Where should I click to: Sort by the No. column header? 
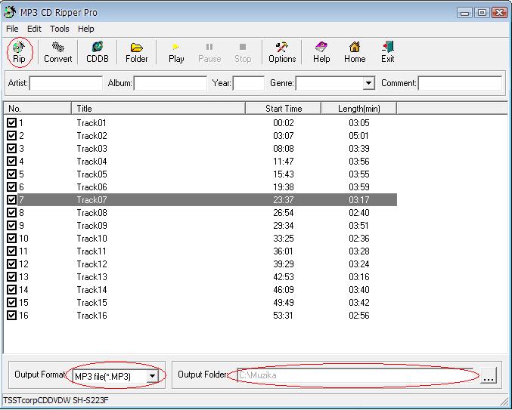38,109
